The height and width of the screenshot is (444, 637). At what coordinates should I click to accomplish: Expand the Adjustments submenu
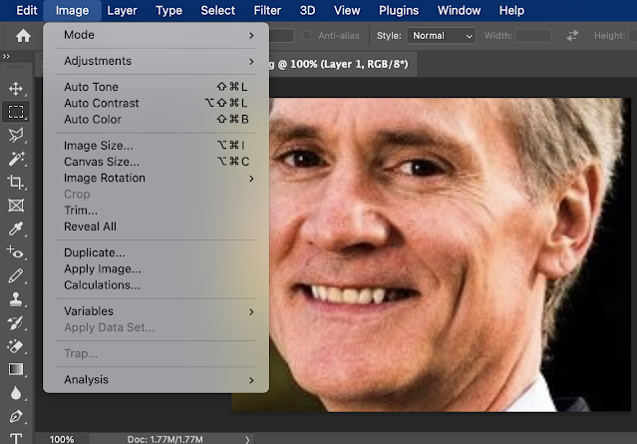(x=156, y=61)
